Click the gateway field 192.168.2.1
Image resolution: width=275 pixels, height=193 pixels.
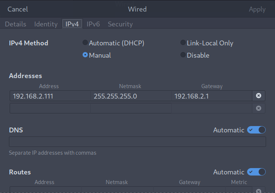pyautogui.click(x=212, y=96)
